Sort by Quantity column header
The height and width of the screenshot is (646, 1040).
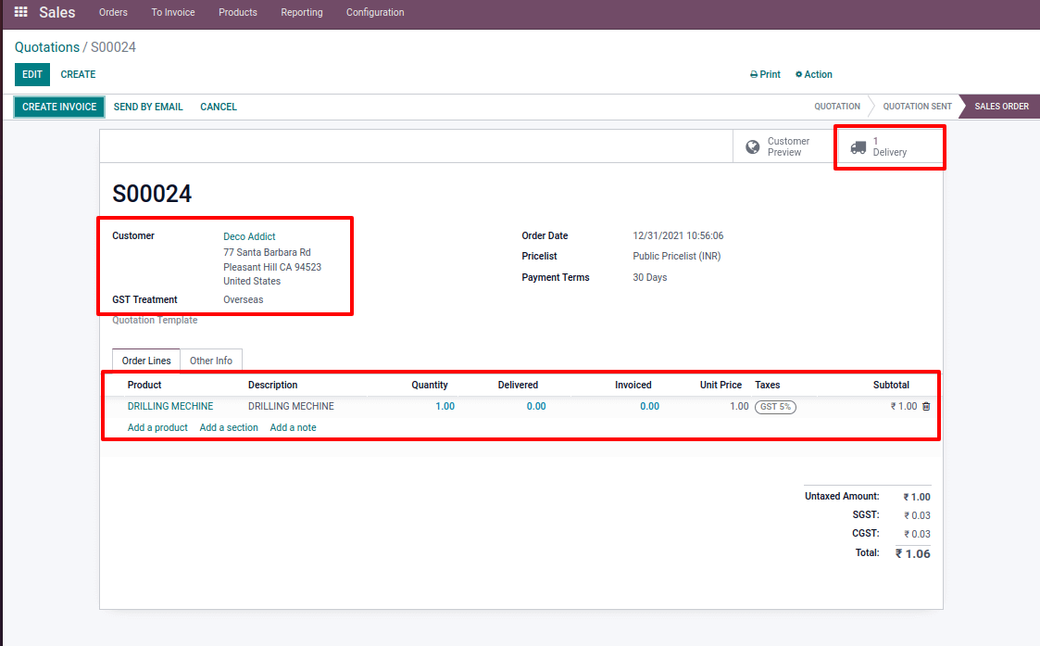(x=429, y=385)
